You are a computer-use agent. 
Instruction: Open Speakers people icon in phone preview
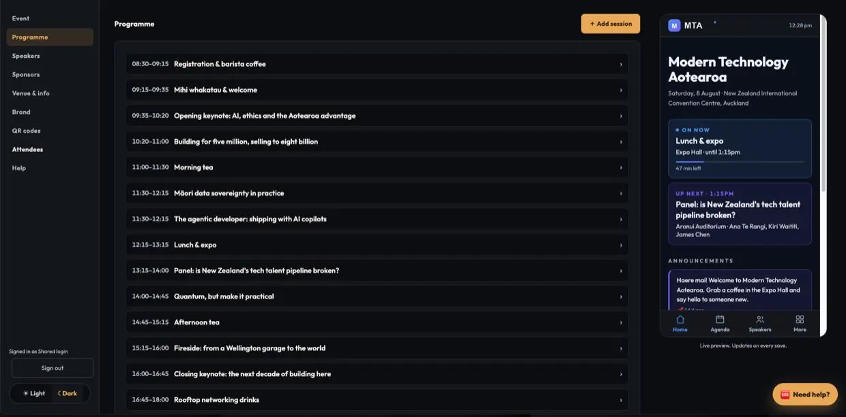tap(760, 319)
